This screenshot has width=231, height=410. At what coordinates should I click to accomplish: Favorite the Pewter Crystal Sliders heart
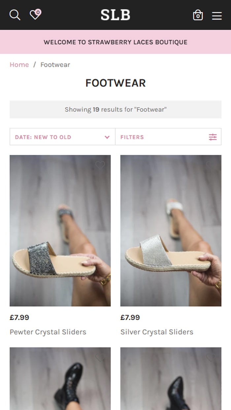100,165
